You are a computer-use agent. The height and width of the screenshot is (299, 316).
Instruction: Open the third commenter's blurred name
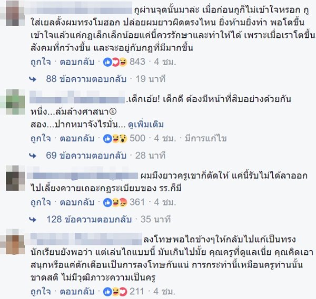point(83,176)
